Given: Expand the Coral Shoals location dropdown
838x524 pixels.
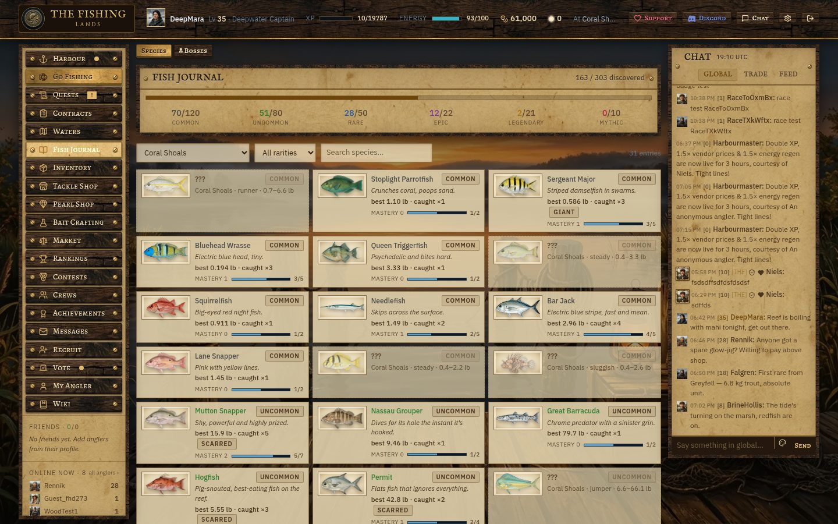Looking at the screenshot, I should [193, 153].
